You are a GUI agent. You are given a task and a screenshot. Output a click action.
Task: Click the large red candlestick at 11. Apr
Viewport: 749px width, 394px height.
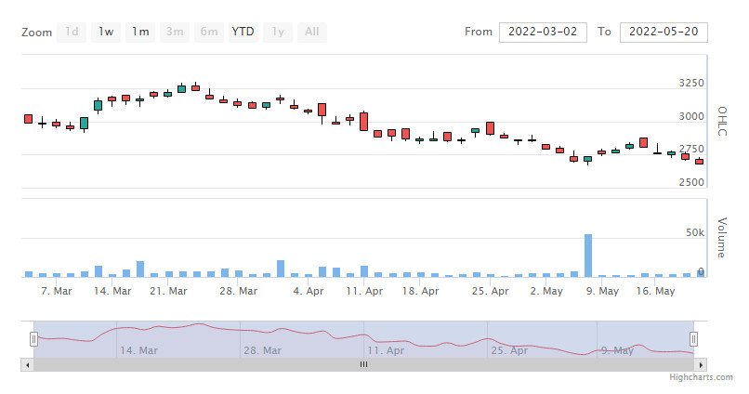click(364, 122)
